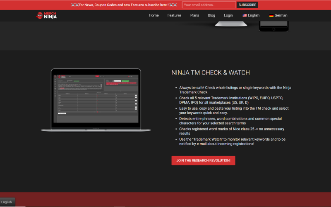Click the 'Always be safe!' bullet text
Image resolution: width=331 pixels, height=207 pixels.
pyautogui.click(x=235, y=90)
